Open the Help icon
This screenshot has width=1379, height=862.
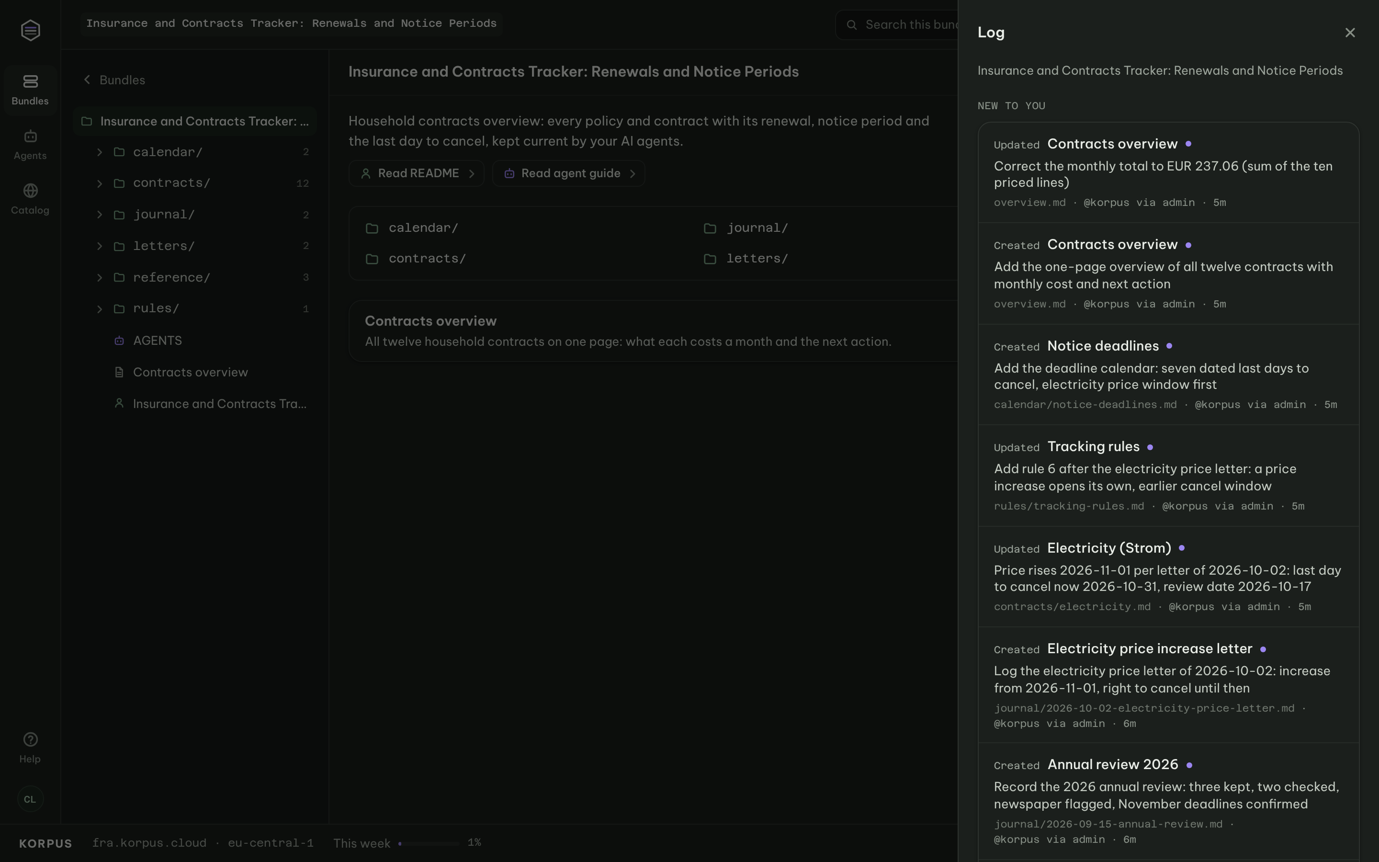tap(30, 739)
